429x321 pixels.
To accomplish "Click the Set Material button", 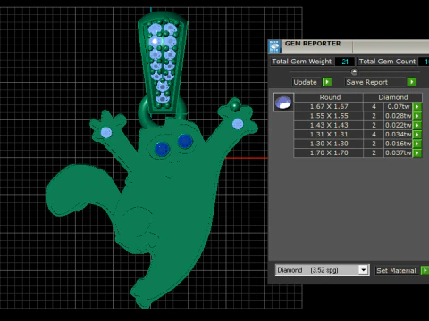I will [x=396, y=270].
